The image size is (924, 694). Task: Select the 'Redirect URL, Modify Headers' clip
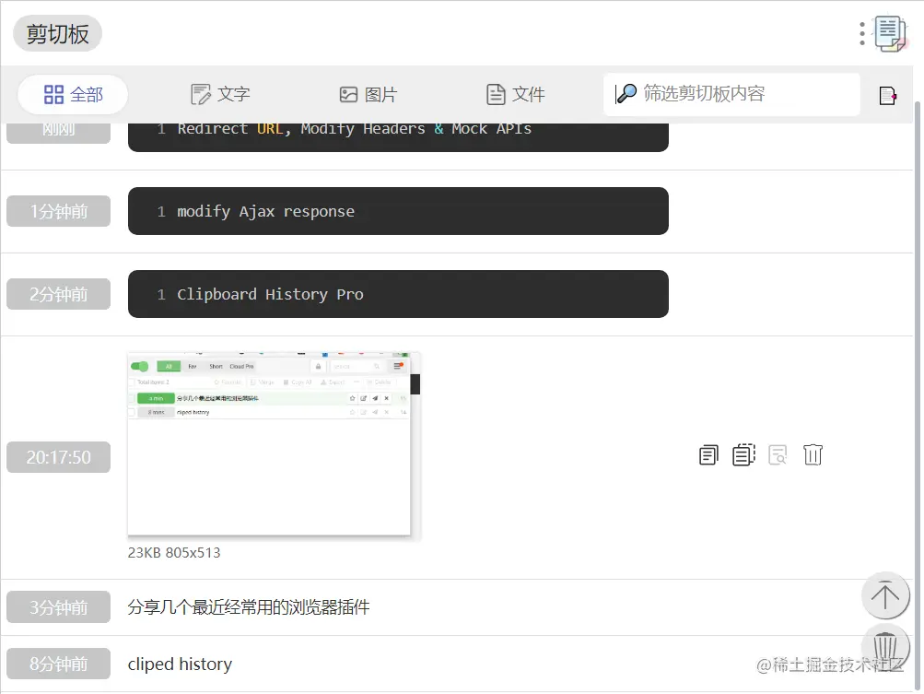(x=398, y=136)
